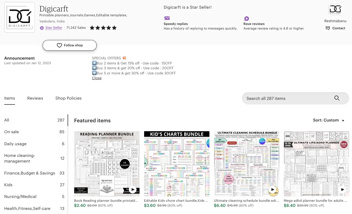Contact the shop owner

[x=335, y=28]
